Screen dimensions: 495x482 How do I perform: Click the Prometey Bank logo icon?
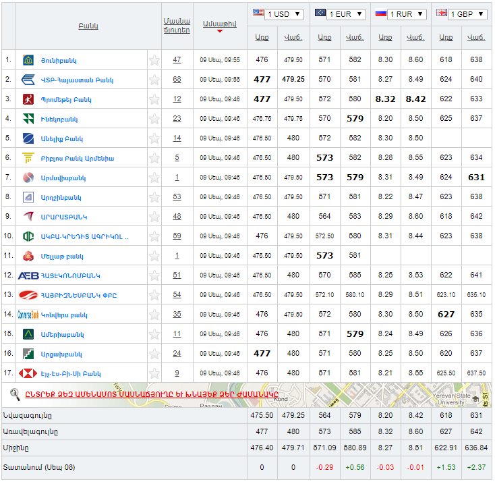(x=28, y=99)
